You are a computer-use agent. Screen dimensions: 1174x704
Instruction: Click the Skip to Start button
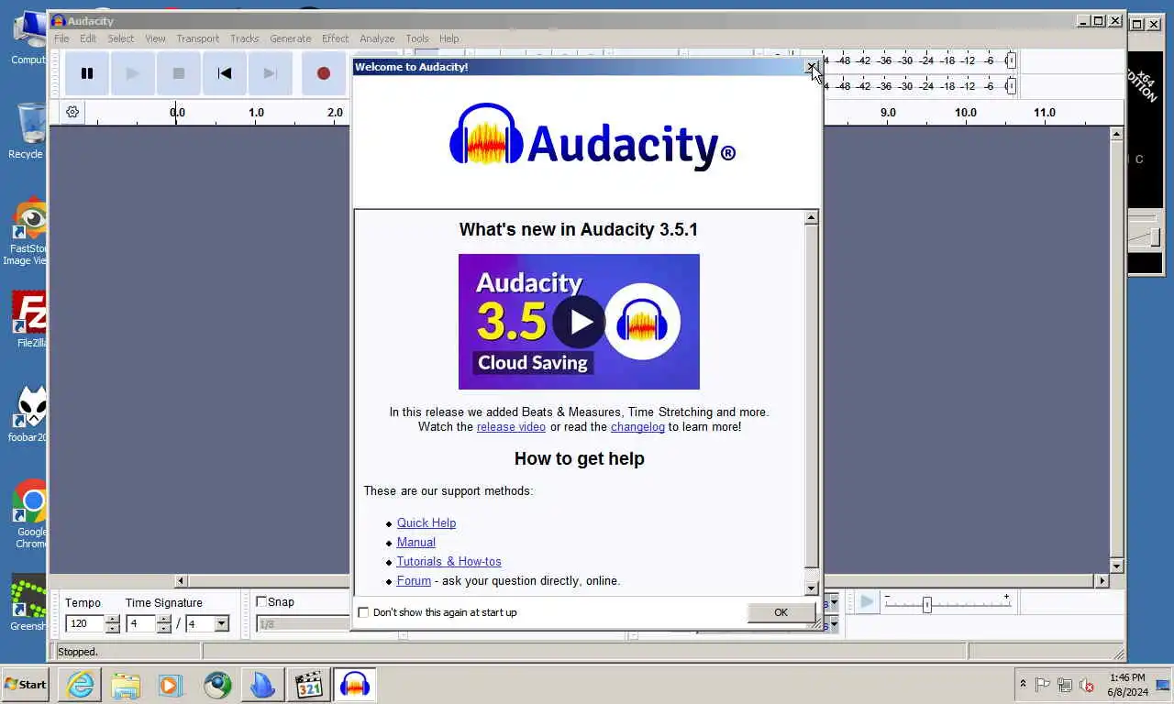[x=225, y=73]
